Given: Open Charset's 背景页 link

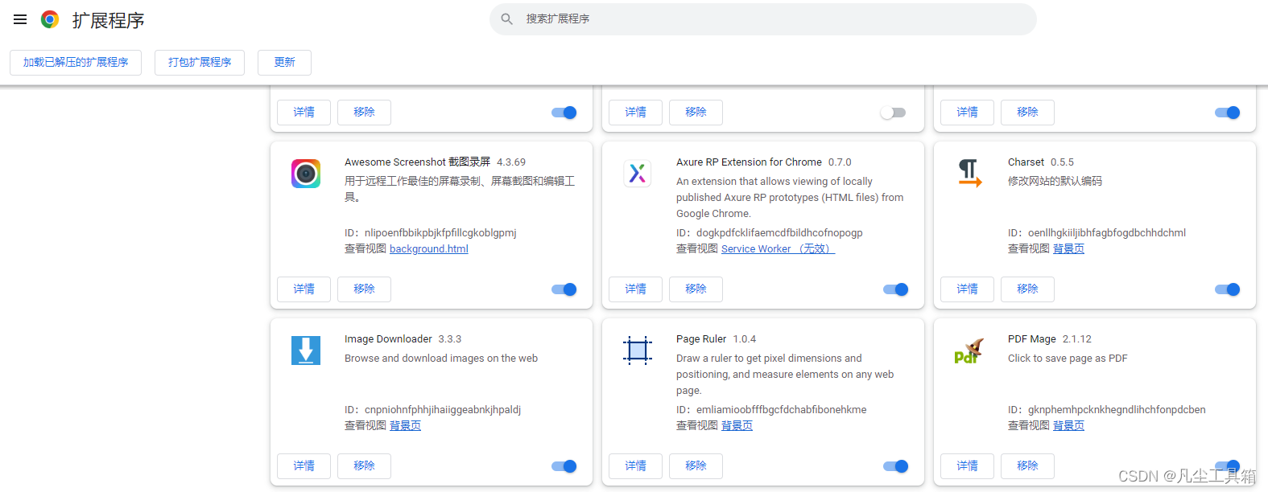Looking at the screenshot, I should [x=1068, y=249].
